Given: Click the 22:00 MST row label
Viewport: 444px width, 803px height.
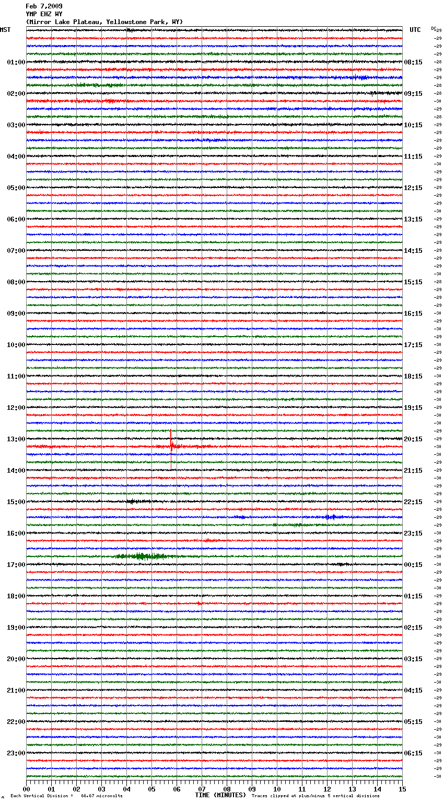Looking at the screenshot, I should tap(16, 722).
